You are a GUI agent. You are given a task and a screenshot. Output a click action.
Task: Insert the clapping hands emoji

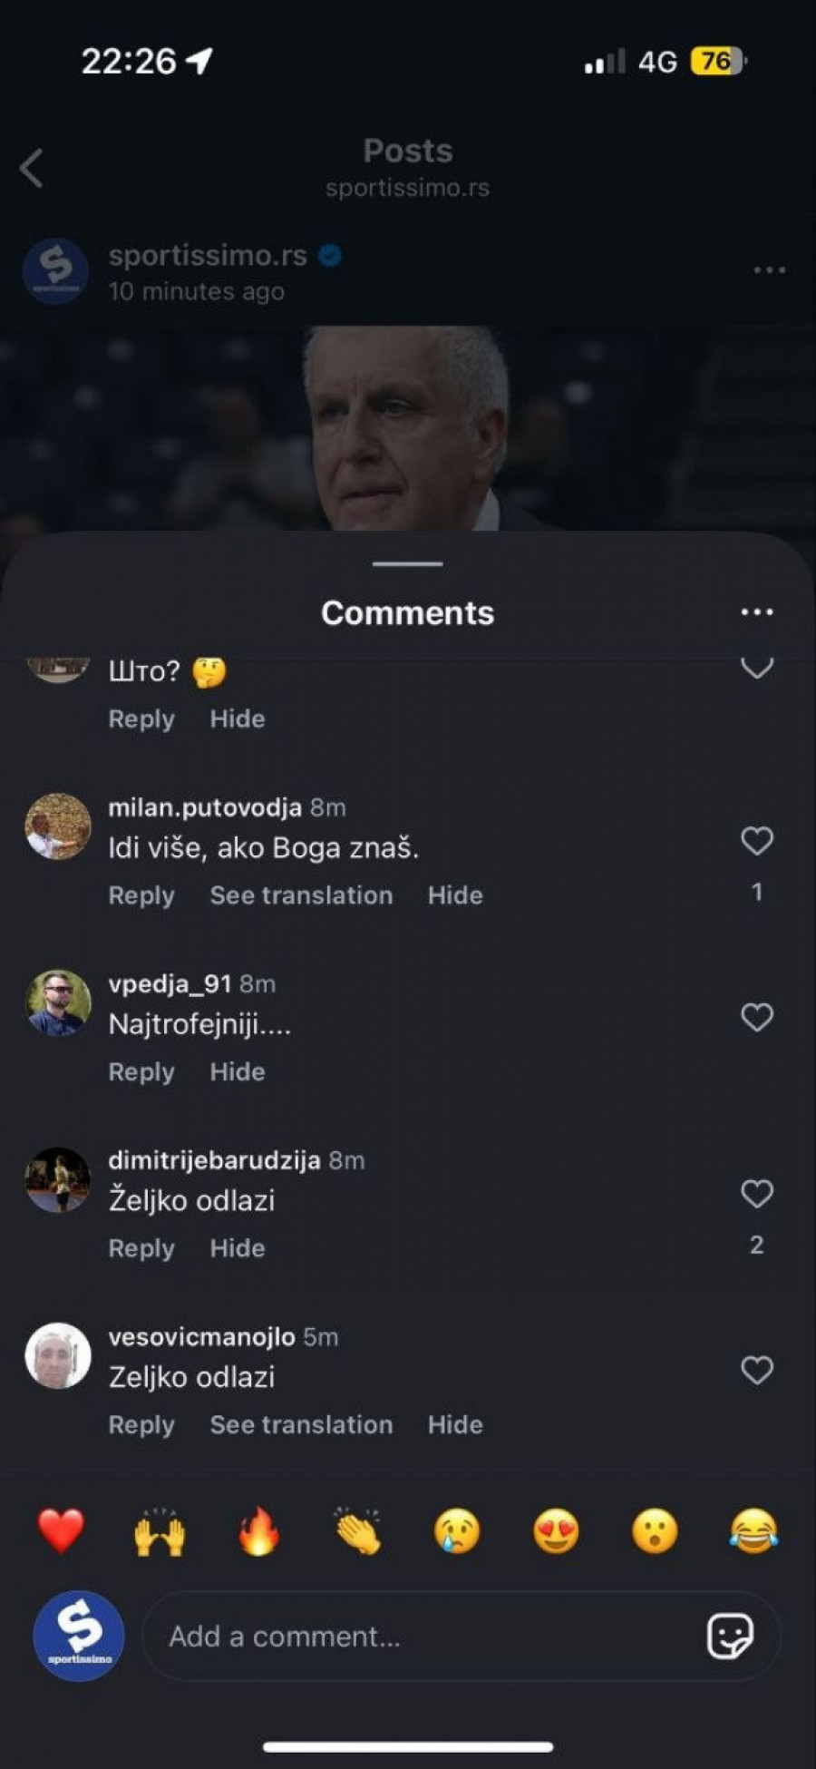[x=357, y=1532]
